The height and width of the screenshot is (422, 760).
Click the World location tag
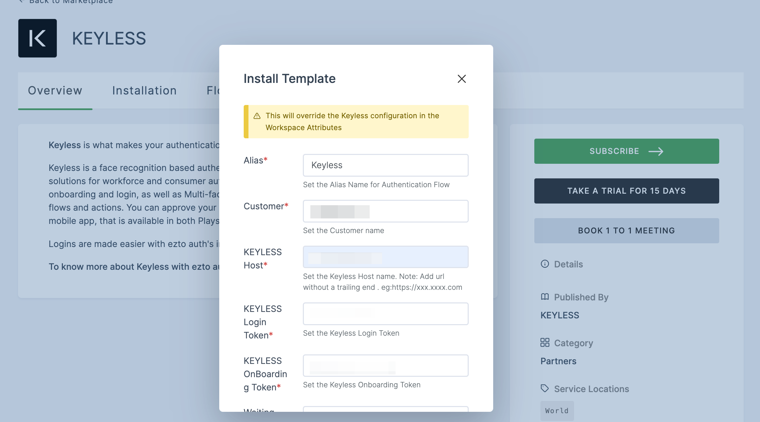pos(557,411)
